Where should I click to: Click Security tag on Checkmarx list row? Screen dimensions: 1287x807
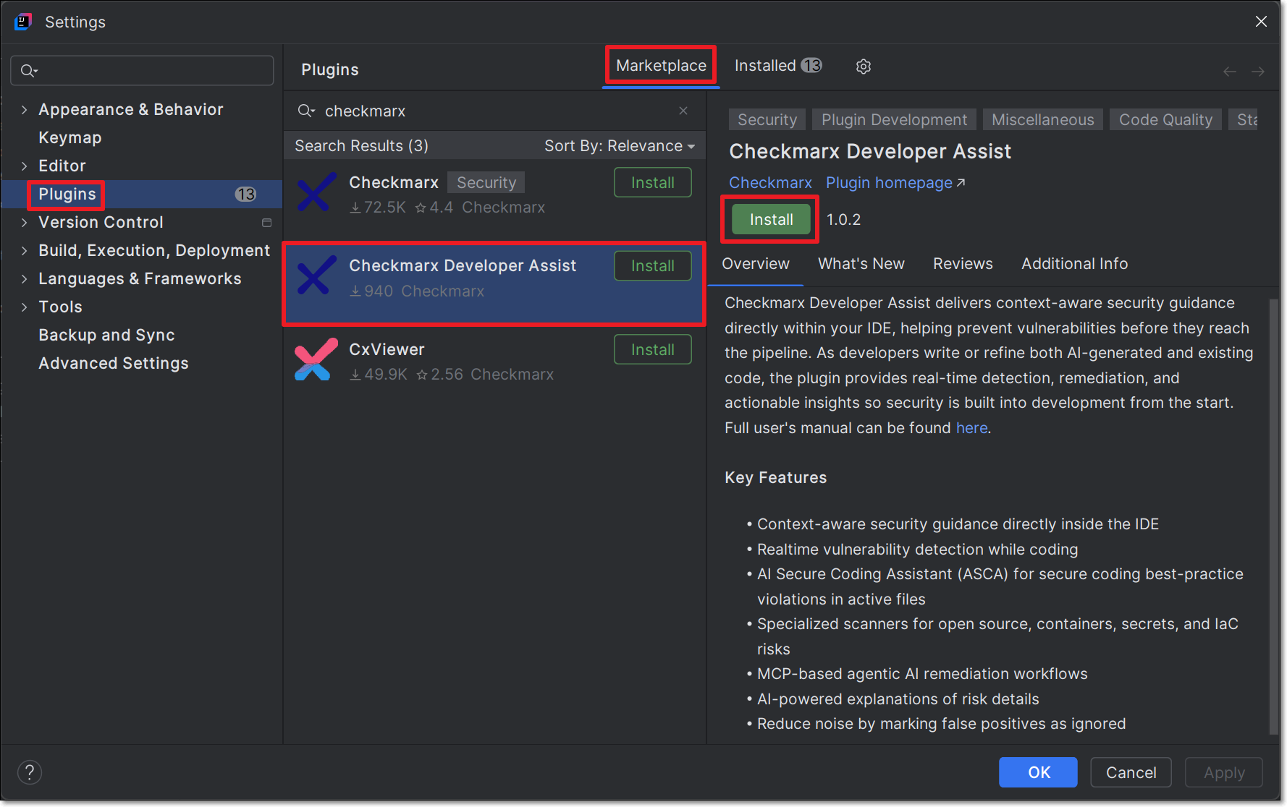coord(486,183)
